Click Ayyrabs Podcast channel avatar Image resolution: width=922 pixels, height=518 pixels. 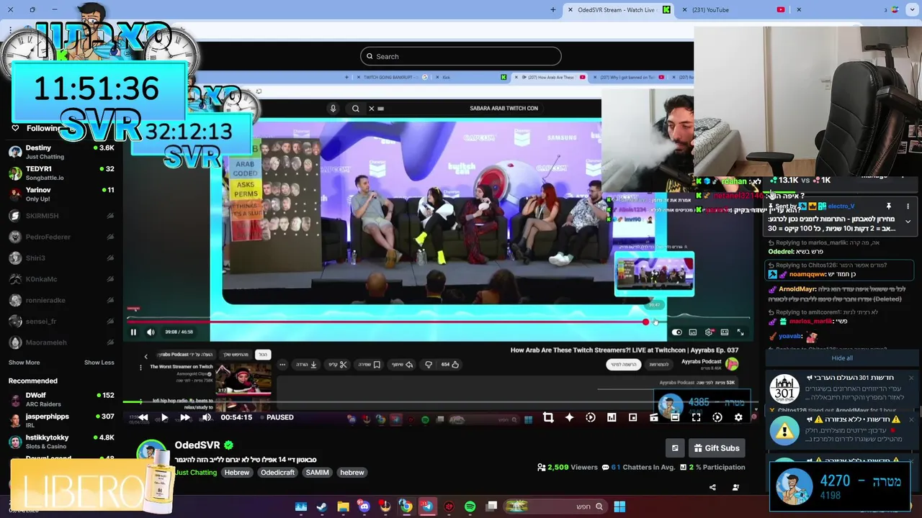(732, 364)
